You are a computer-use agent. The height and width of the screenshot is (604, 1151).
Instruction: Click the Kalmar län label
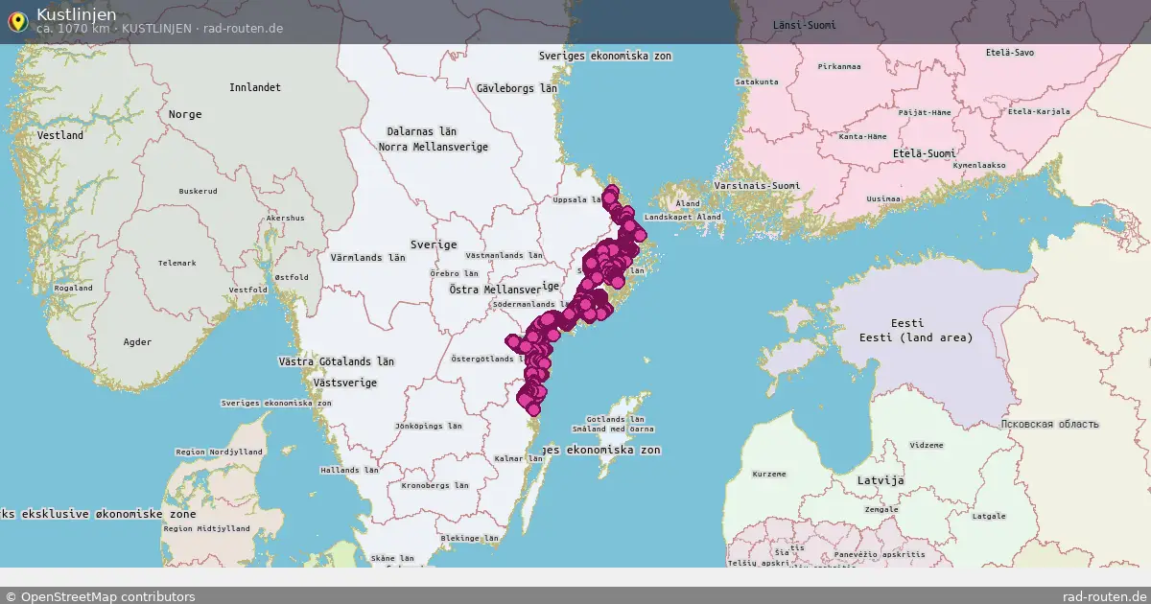[519, 459]
